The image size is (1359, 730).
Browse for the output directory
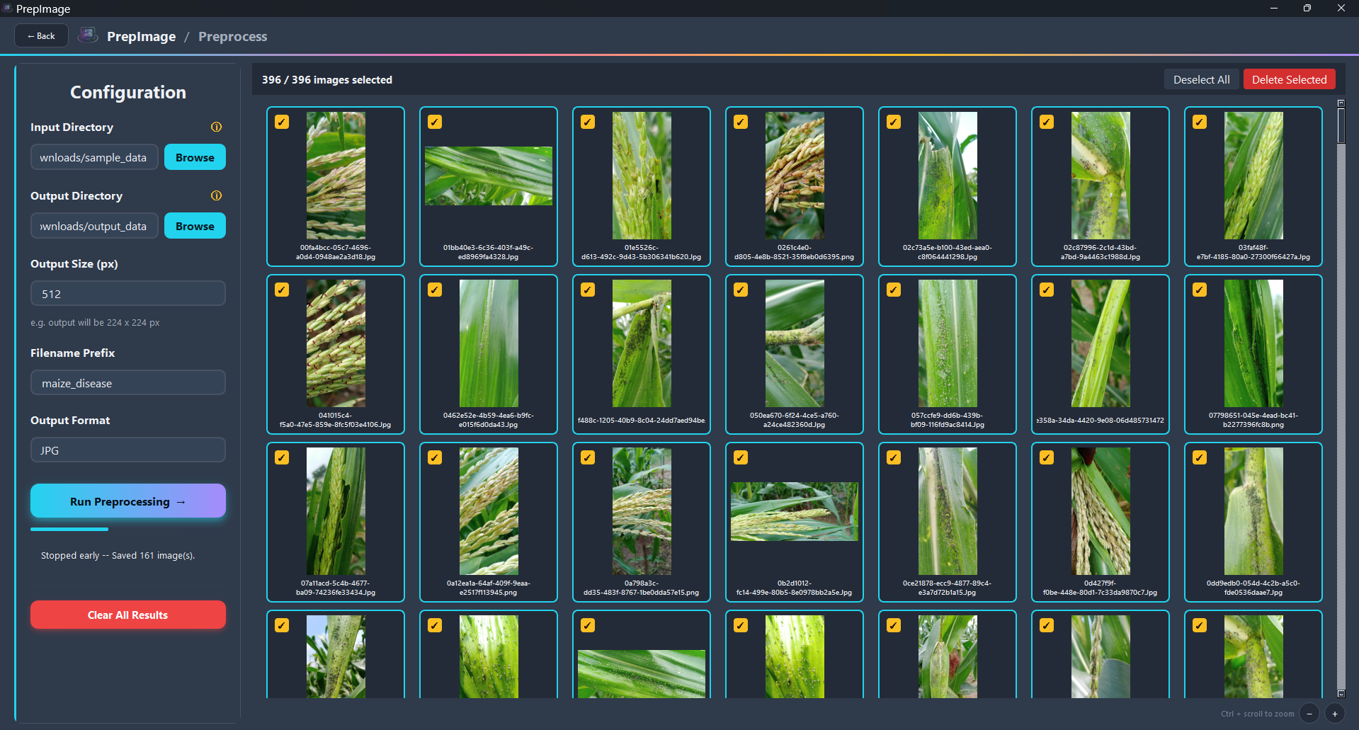(x=195, y=226)
